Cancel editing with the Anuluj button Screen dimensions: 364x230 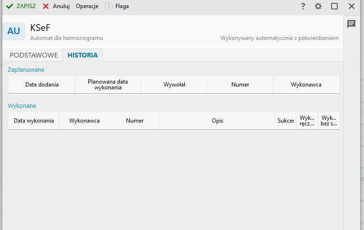click(56, 6)
